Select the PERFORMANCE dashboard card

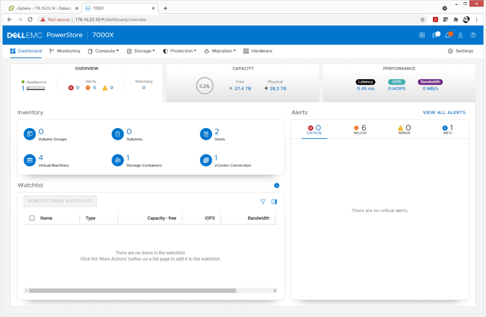[x=399, y=83]
